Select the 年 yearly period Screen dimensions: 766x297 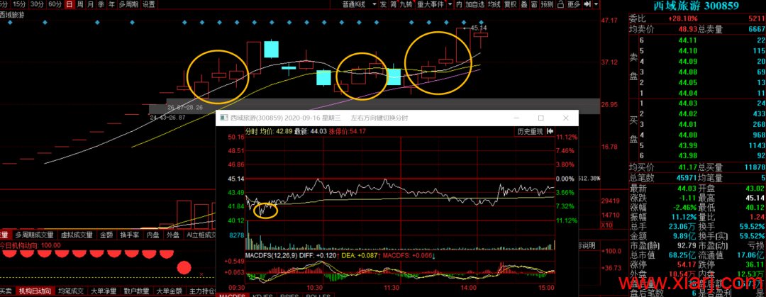[111, 4]
